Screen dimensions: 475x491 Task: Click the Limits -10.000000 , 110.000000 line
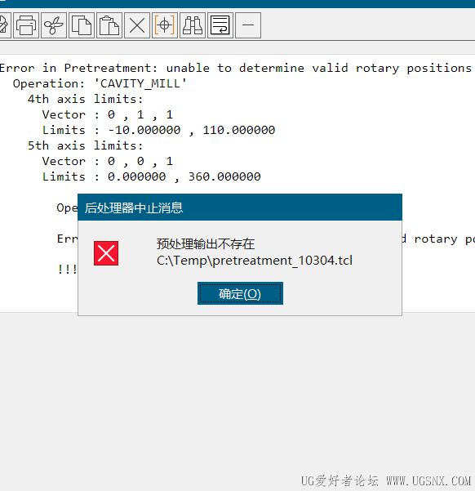tap(158, 130)
